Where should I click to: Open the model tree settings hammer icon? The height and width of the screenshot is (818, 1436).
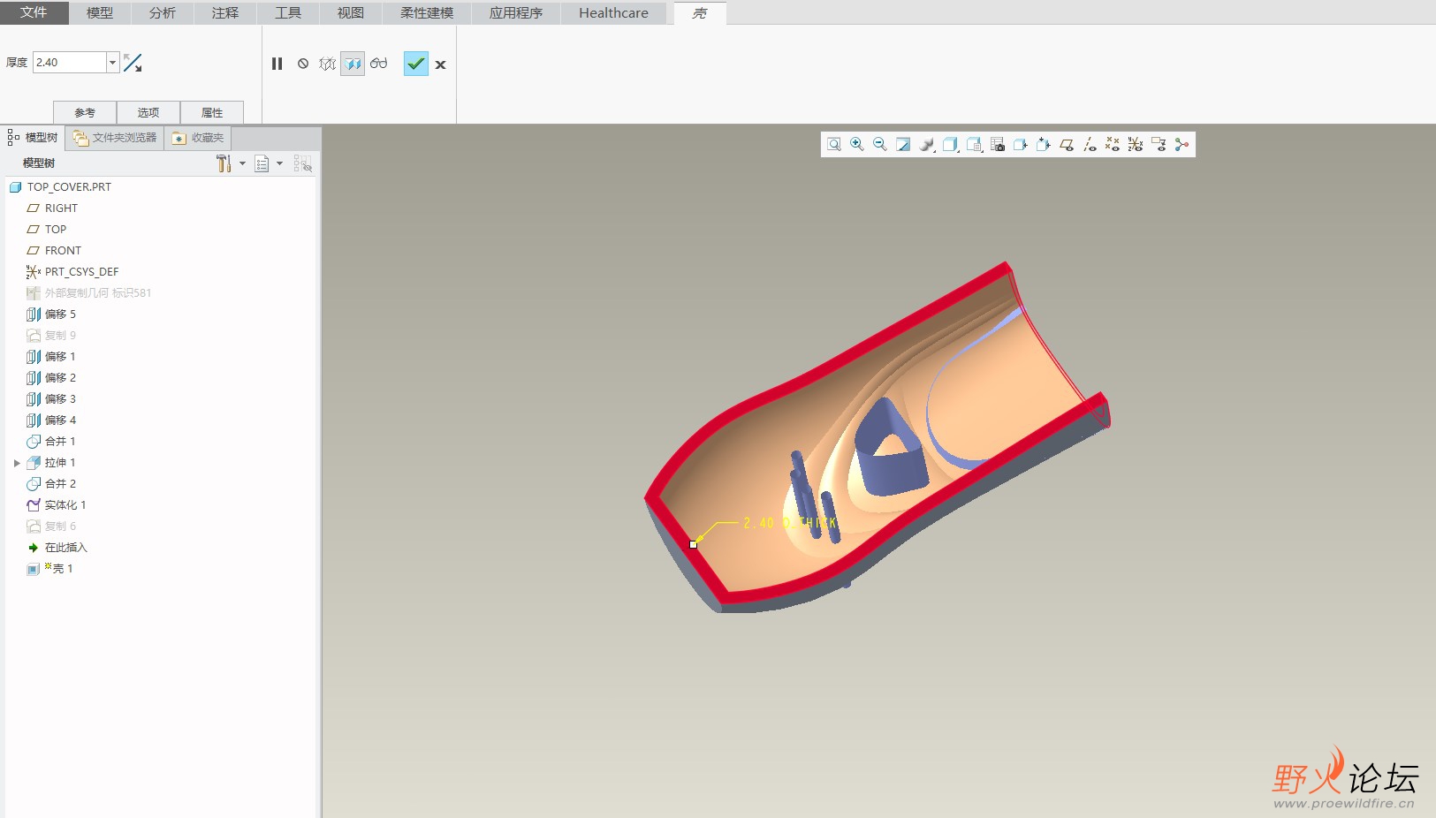[224, 163]
